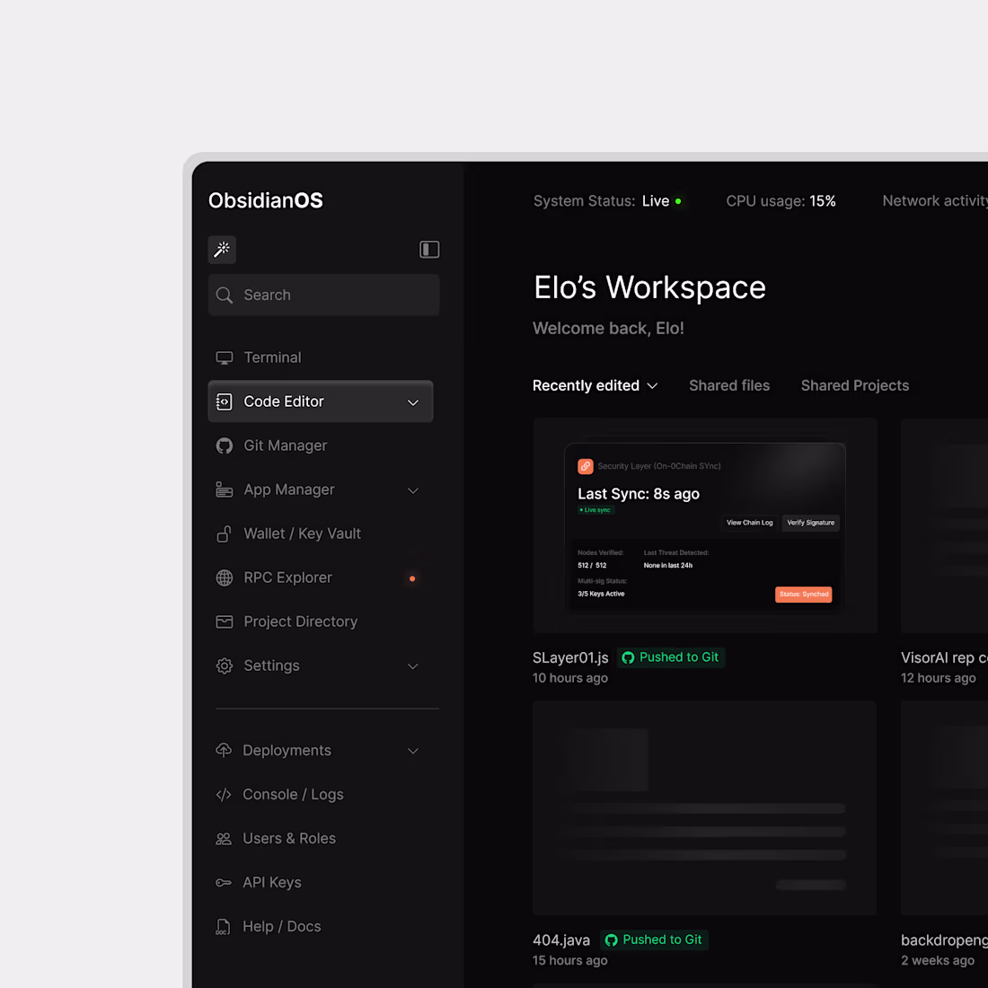The image size is (988, 988).
Task: Focus the Search input field
Action: click(x=323, y=295)
